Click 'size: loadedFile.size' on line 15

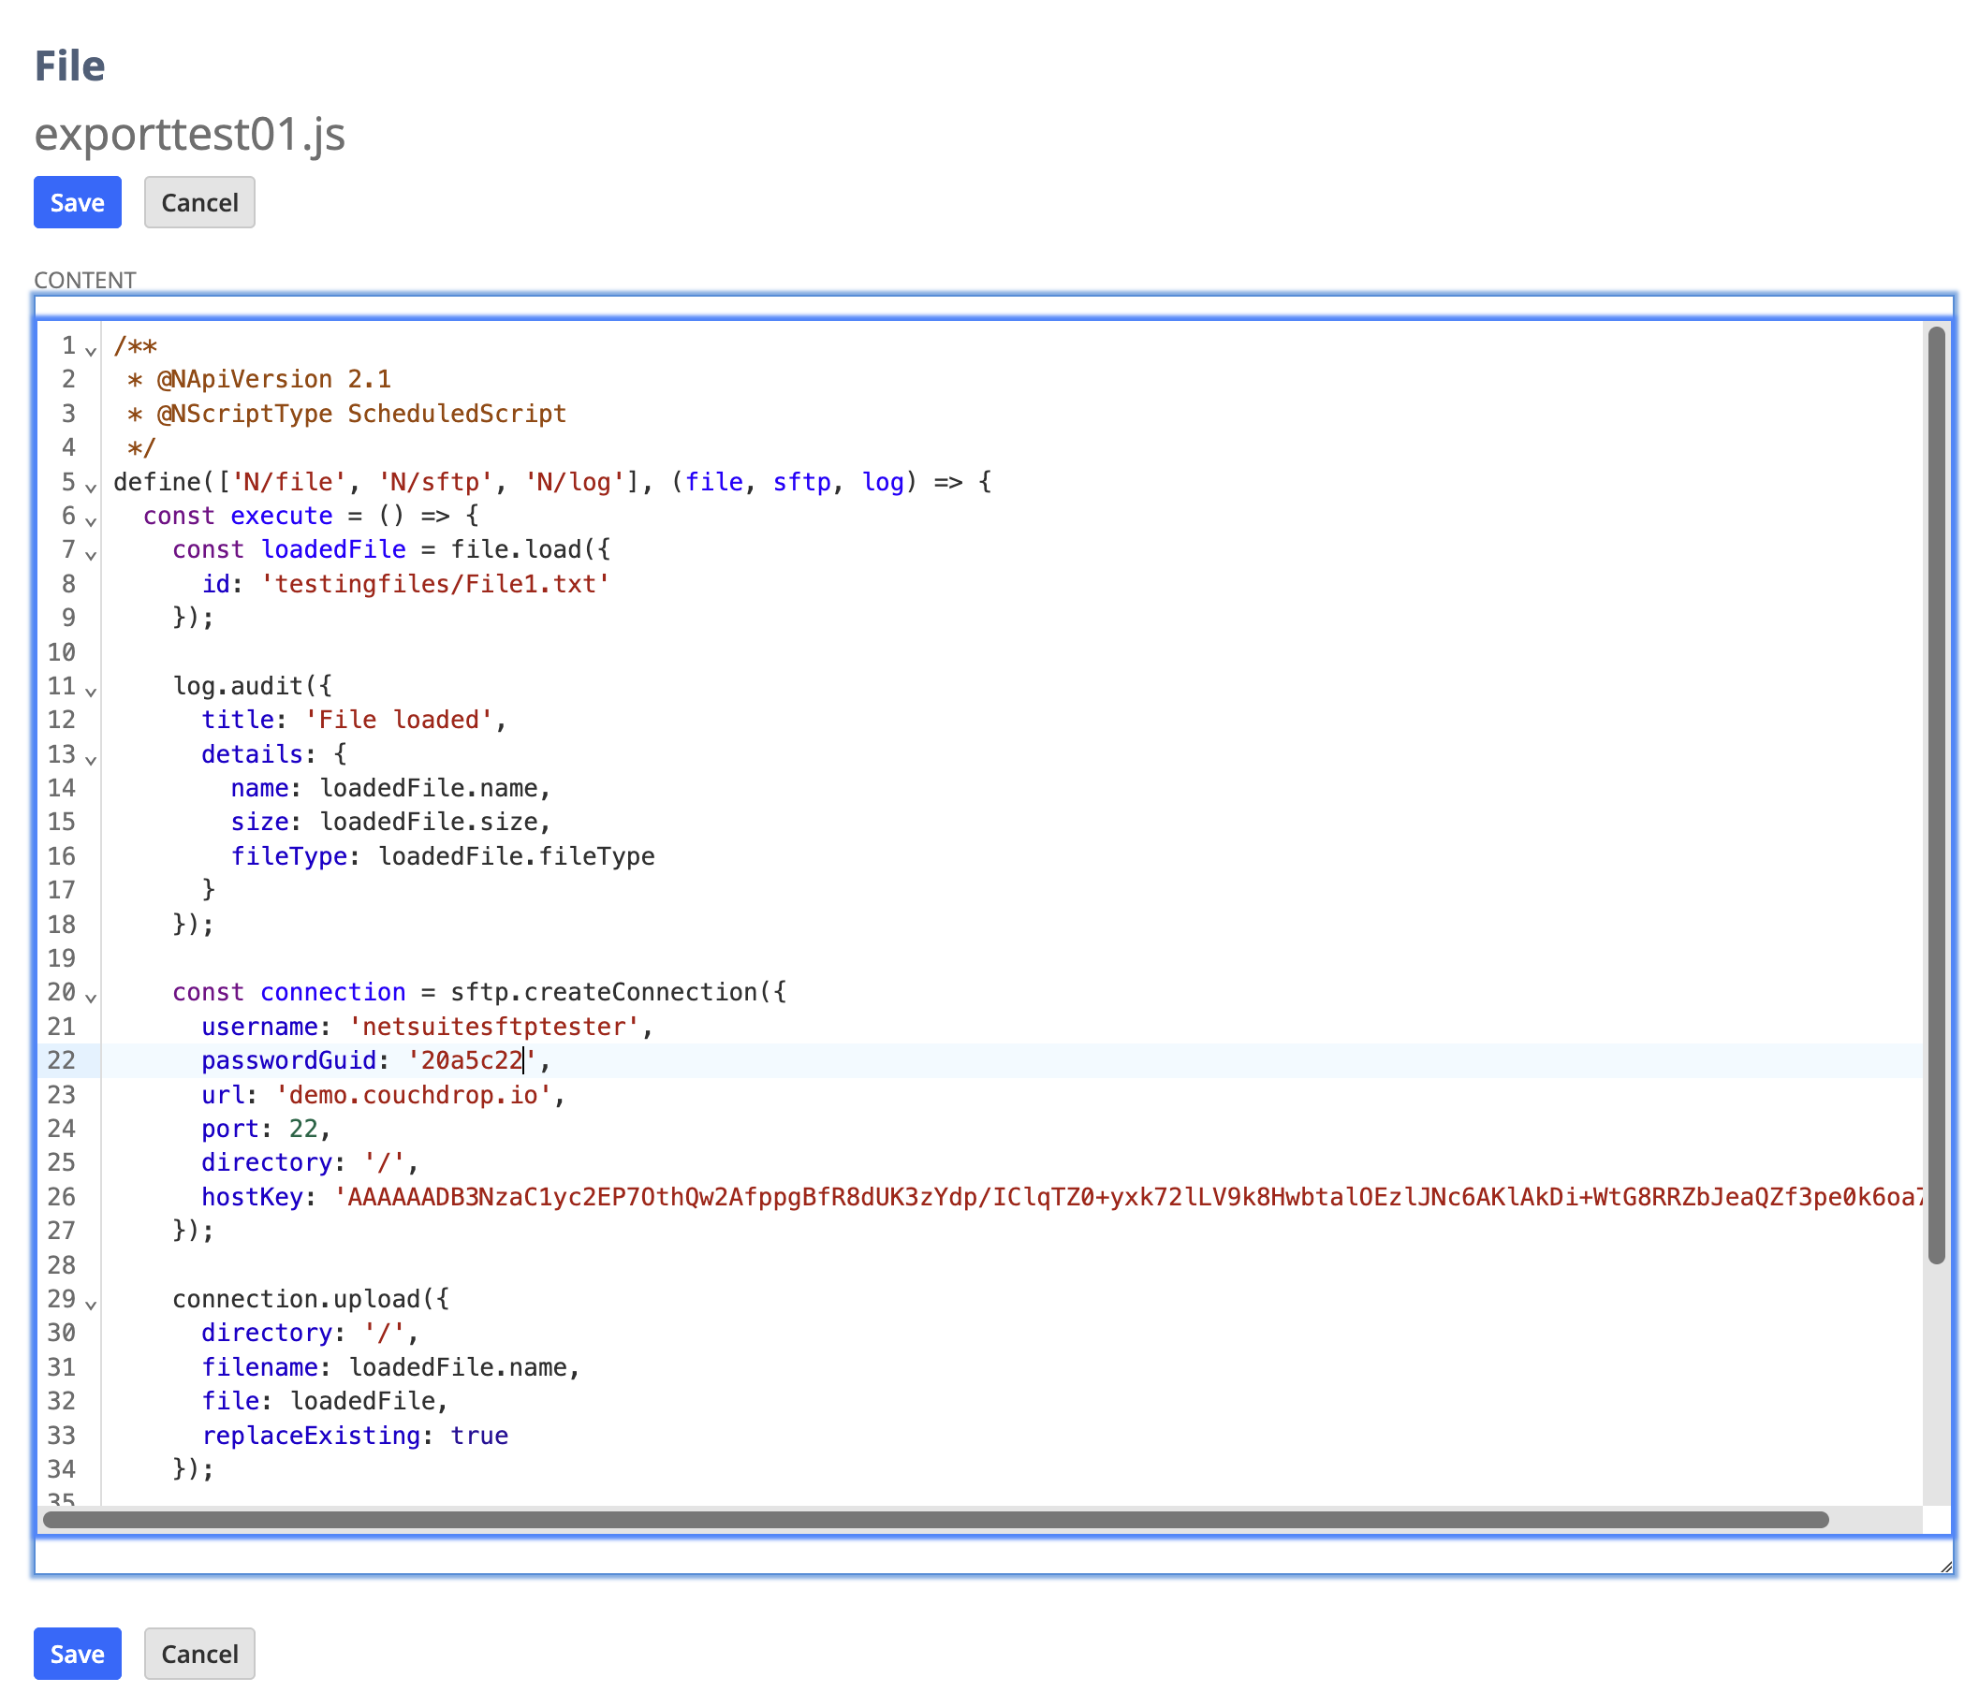click(x=385, y=822)
